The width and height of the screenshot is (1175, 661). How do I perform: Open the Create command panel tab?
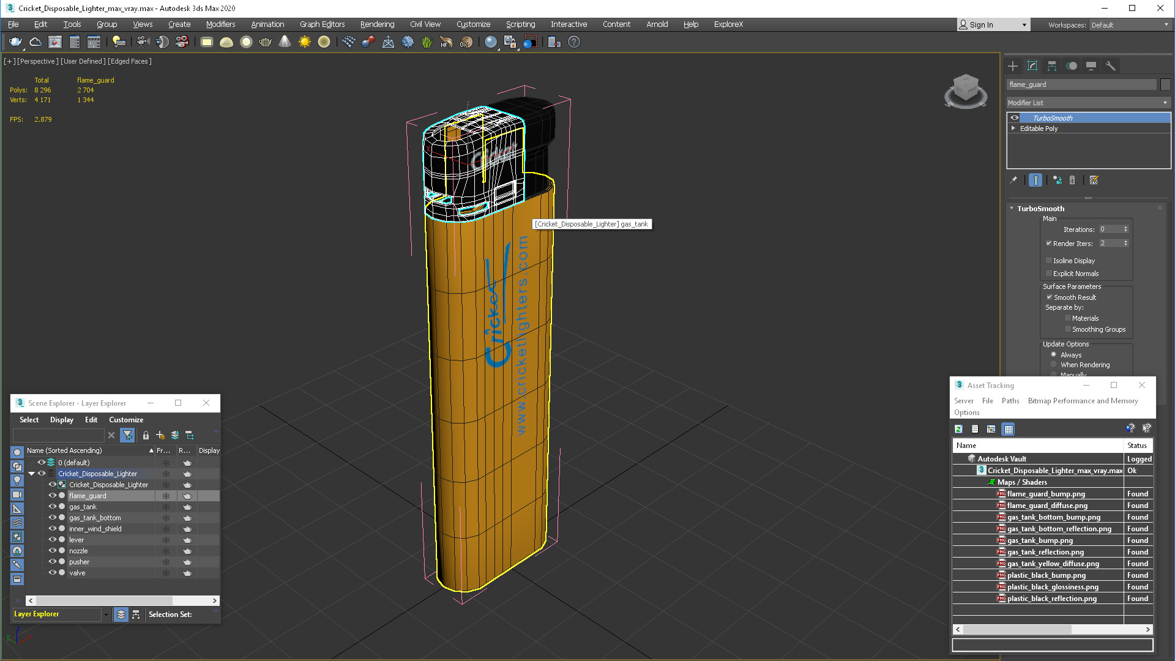pos(1013,66)
